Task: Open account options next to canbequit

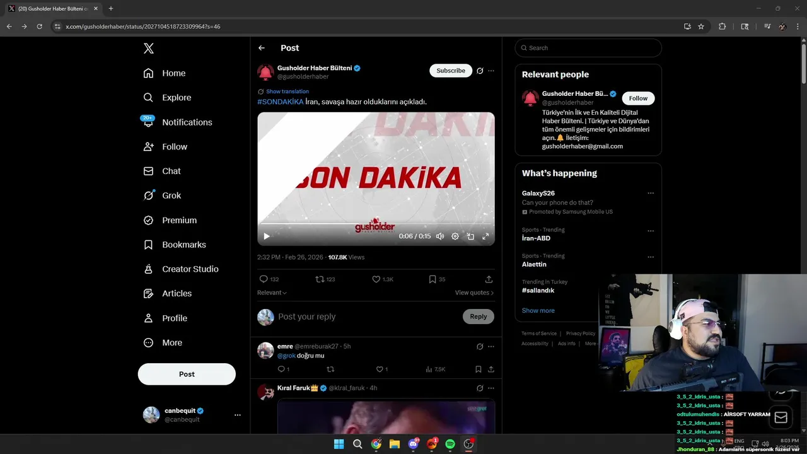Action: click(x=238, y=415)
